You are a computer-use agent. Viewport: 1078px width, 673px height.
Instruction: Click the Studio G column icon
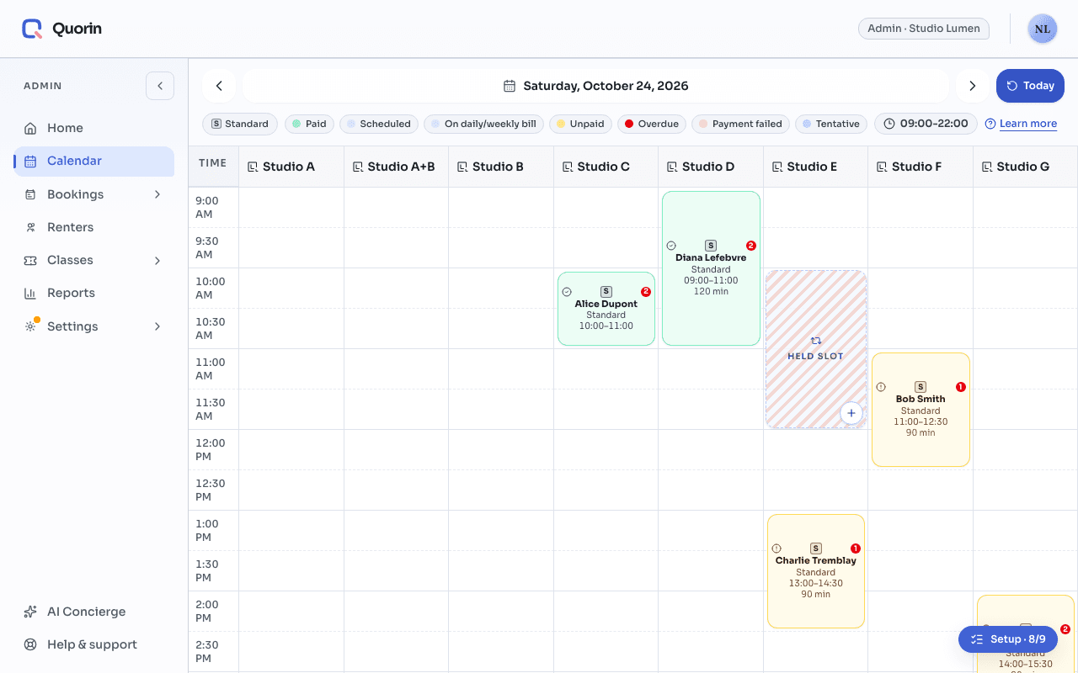pos(987,167)
